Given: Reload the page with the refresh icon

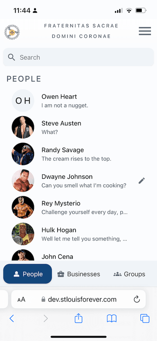Looking at the screenshot, I should 137,300.
